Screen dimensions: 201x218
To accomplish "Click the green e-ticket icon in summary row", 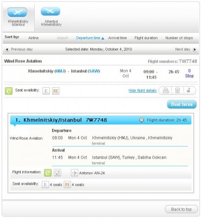I will point(9,91).
